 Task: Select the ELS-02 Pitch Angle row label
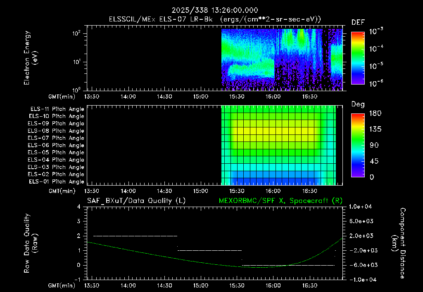(x=56, y=174)
